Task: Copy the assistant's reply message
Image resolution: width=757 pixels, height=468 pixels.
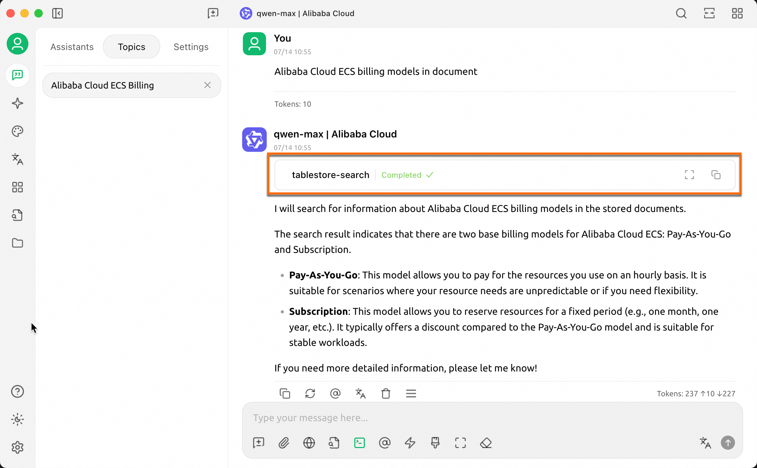Action: click(285, 393)
